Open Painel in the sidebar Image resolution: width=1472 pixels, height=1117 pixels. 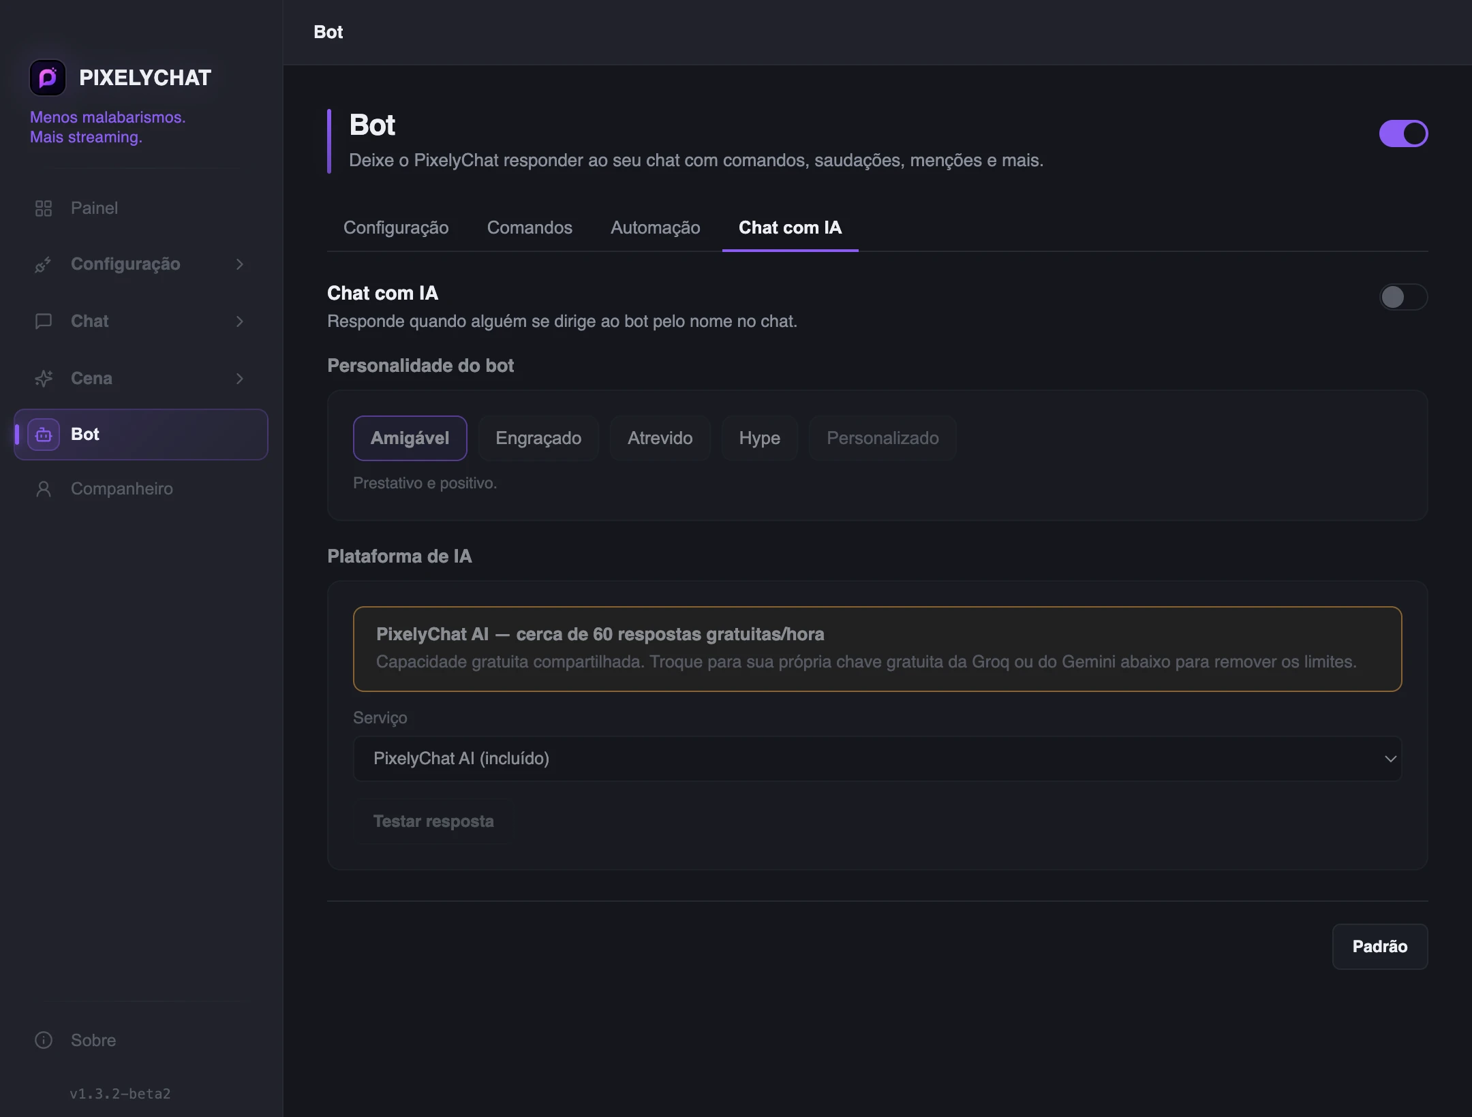pyautogui.click(x=141, y=208)
